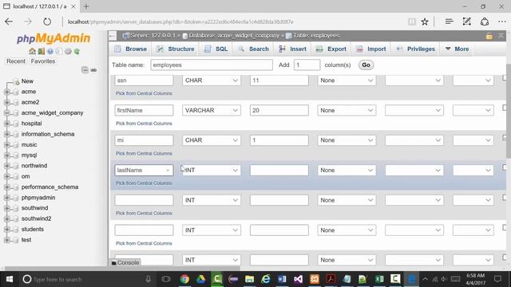Open Word from the taskbar
The width and height of the screenshot is (511, 287).
[282, 279]
